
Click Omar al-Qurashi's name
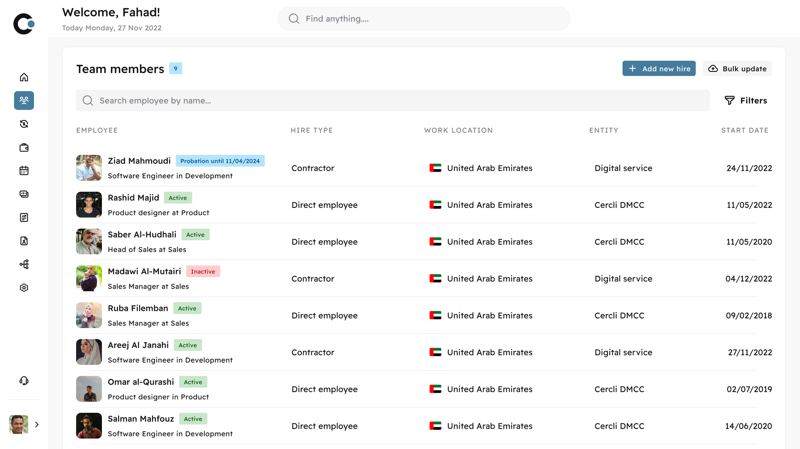(x=141, y=382)
